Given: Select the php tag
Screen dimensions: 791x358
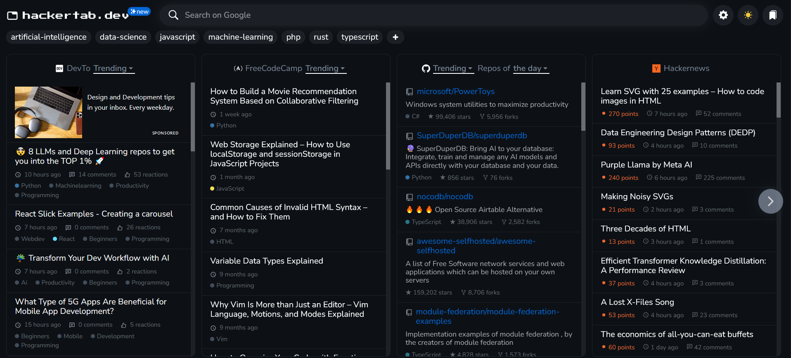Looking at the screenshot, I should pos(294,37).
